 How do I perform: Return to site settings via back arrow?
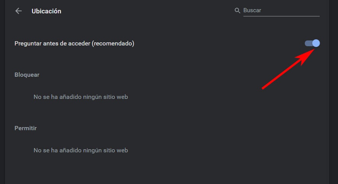click(18, 11)
